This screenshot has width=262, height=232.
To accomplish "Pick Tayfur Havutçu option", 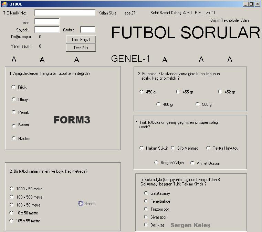I will point(208,148).
